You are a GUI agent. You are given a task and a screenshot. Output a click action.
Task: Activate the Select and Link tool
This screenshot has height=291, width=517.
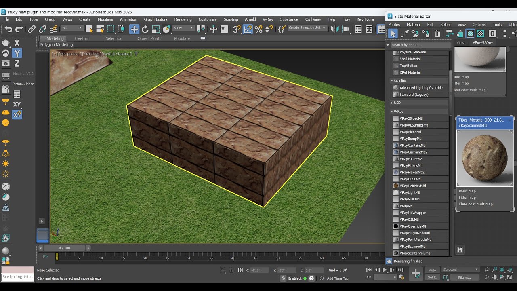click(32, 29)
